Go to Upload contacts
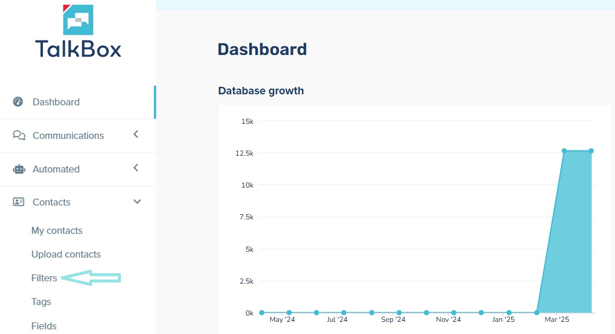This screenshot has height=334, width=615. [x=66, y=254]
